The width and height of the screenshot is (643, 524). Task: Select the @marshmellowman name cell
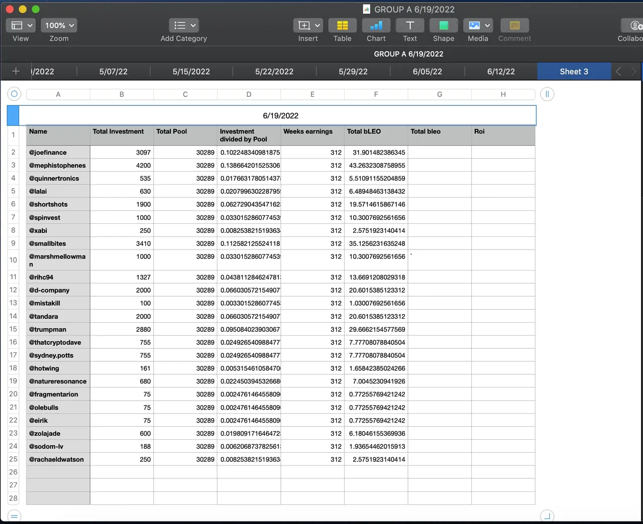click(x=58, y=260)
